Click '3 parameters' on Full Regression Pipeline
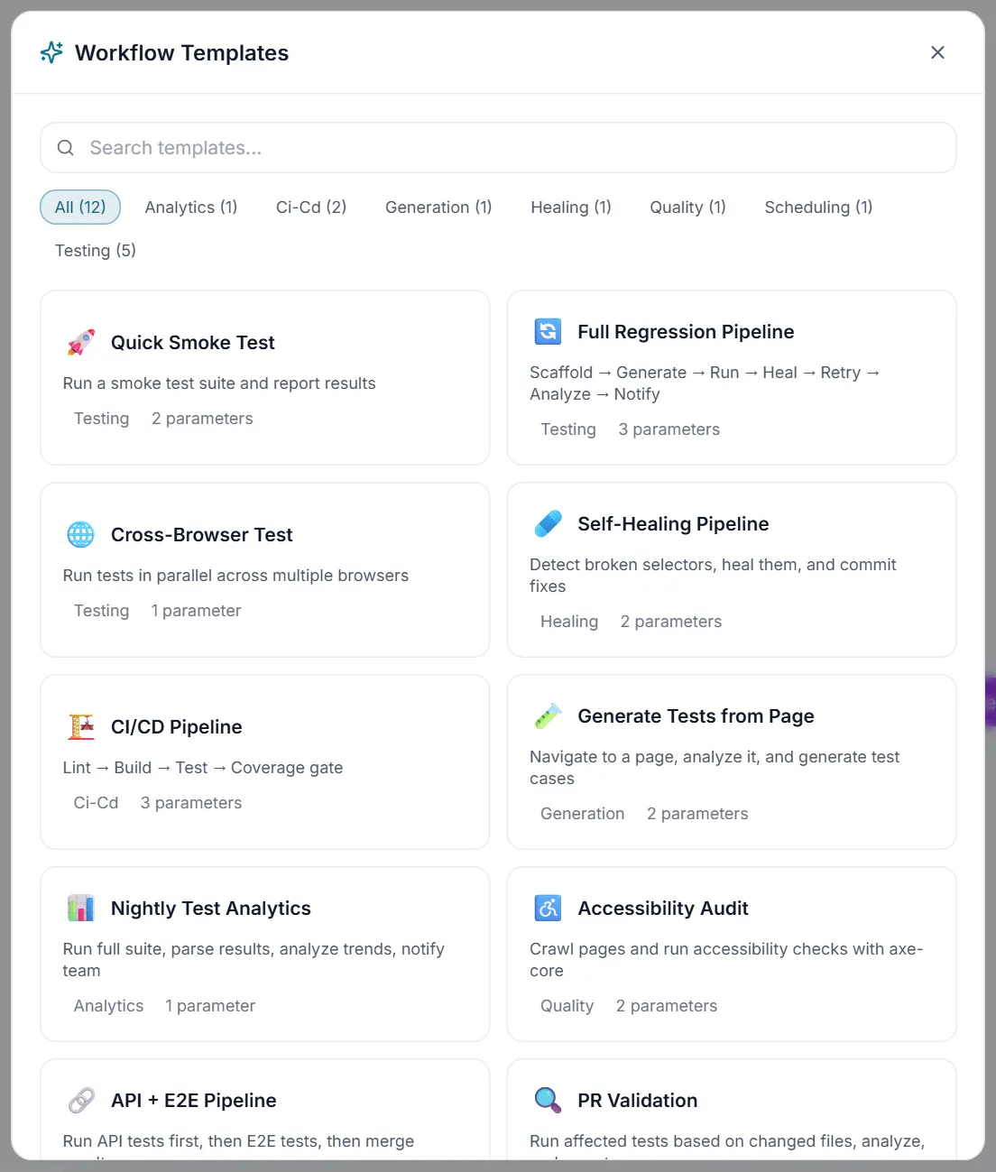Screen dimensions: 996x1172 coord(669,429)
